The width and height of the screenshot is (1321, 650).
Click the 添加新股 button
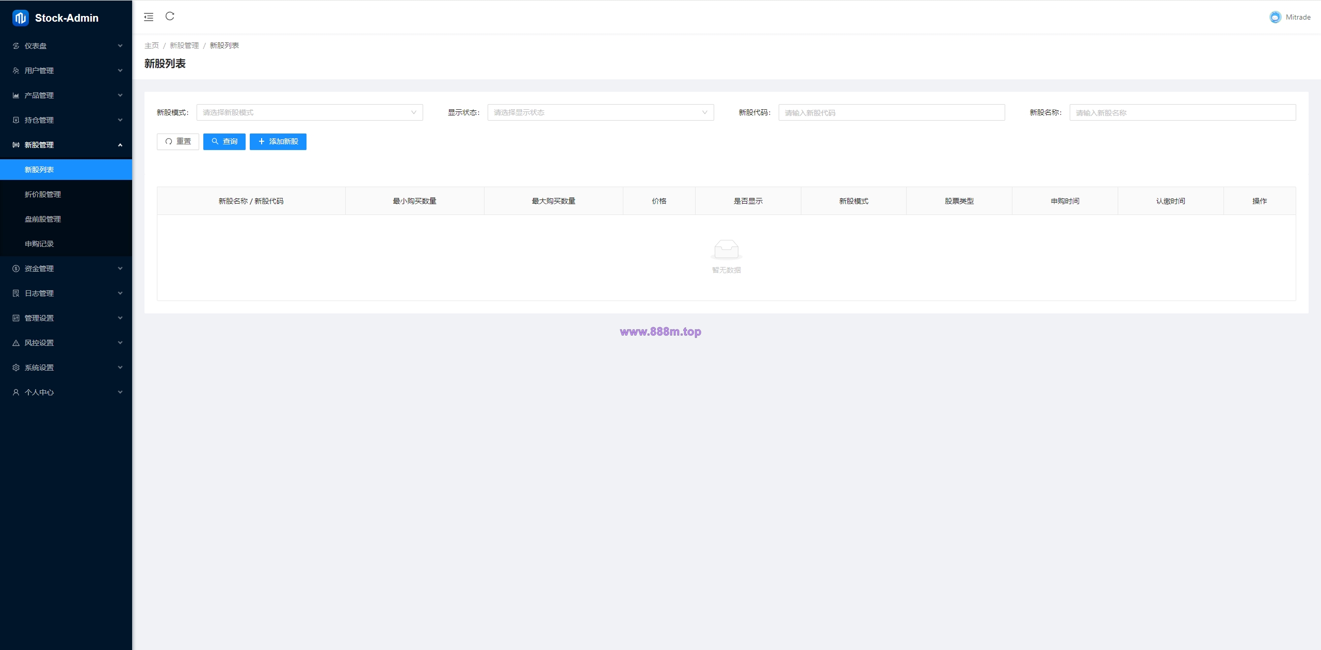(278, 142)
